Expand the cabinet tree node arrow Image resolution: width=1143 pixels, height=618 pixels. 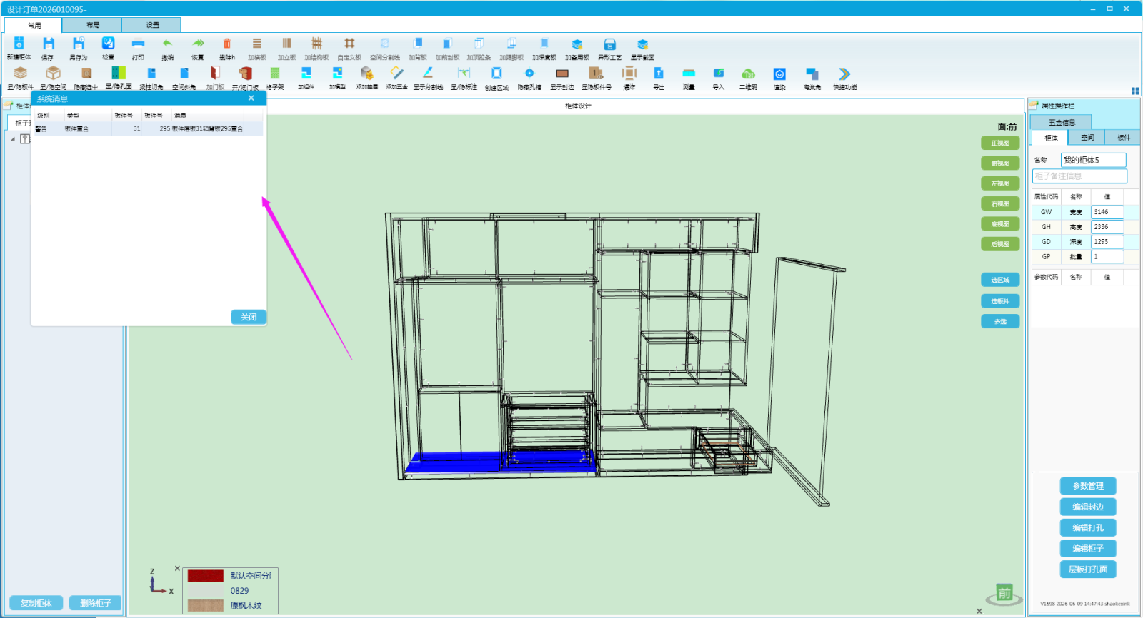click(13, 139)
